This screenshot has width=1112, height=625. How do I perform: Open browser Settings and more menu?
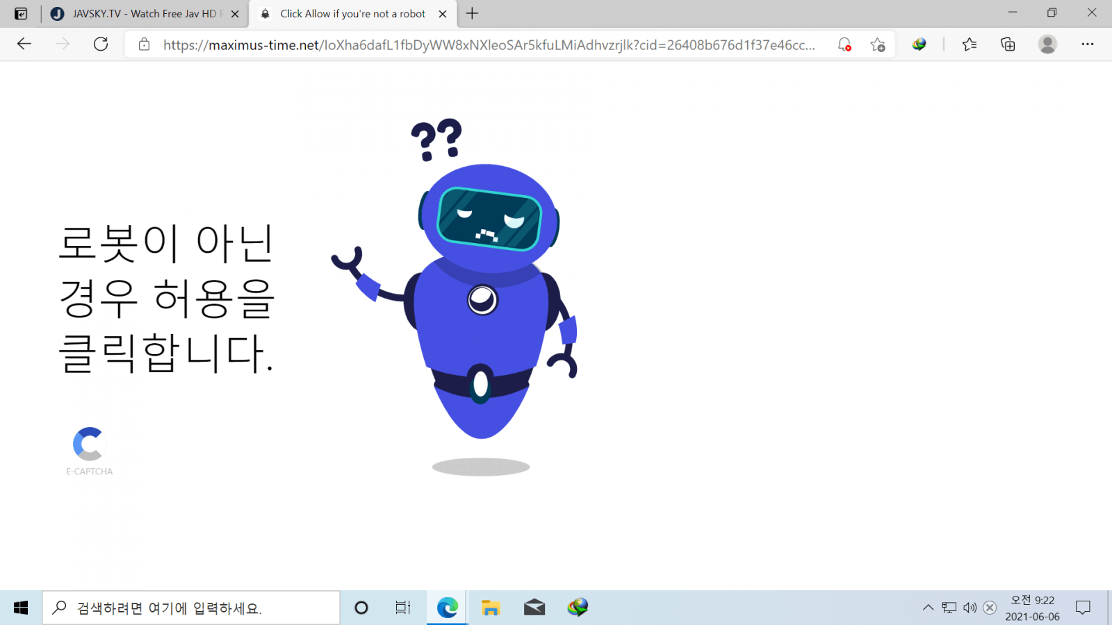point(1088,44)
